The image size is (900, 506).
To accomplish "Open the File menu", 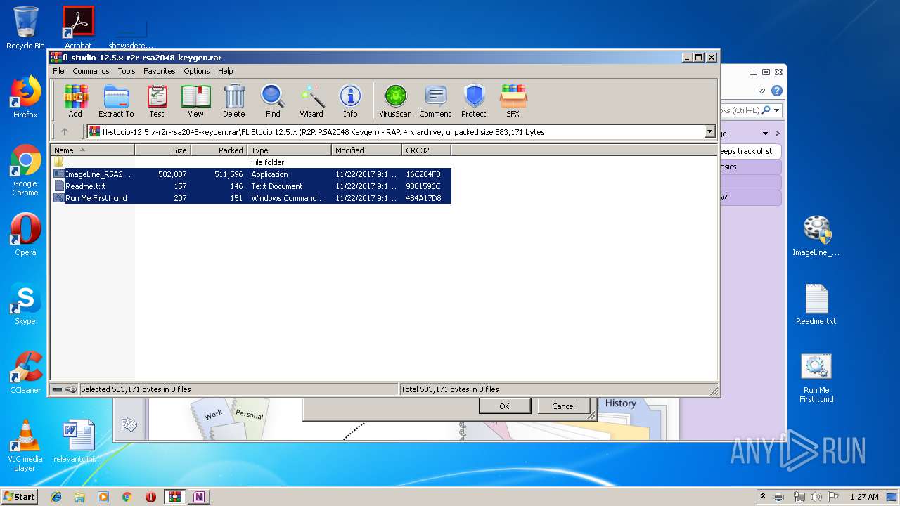I will 58,71.
